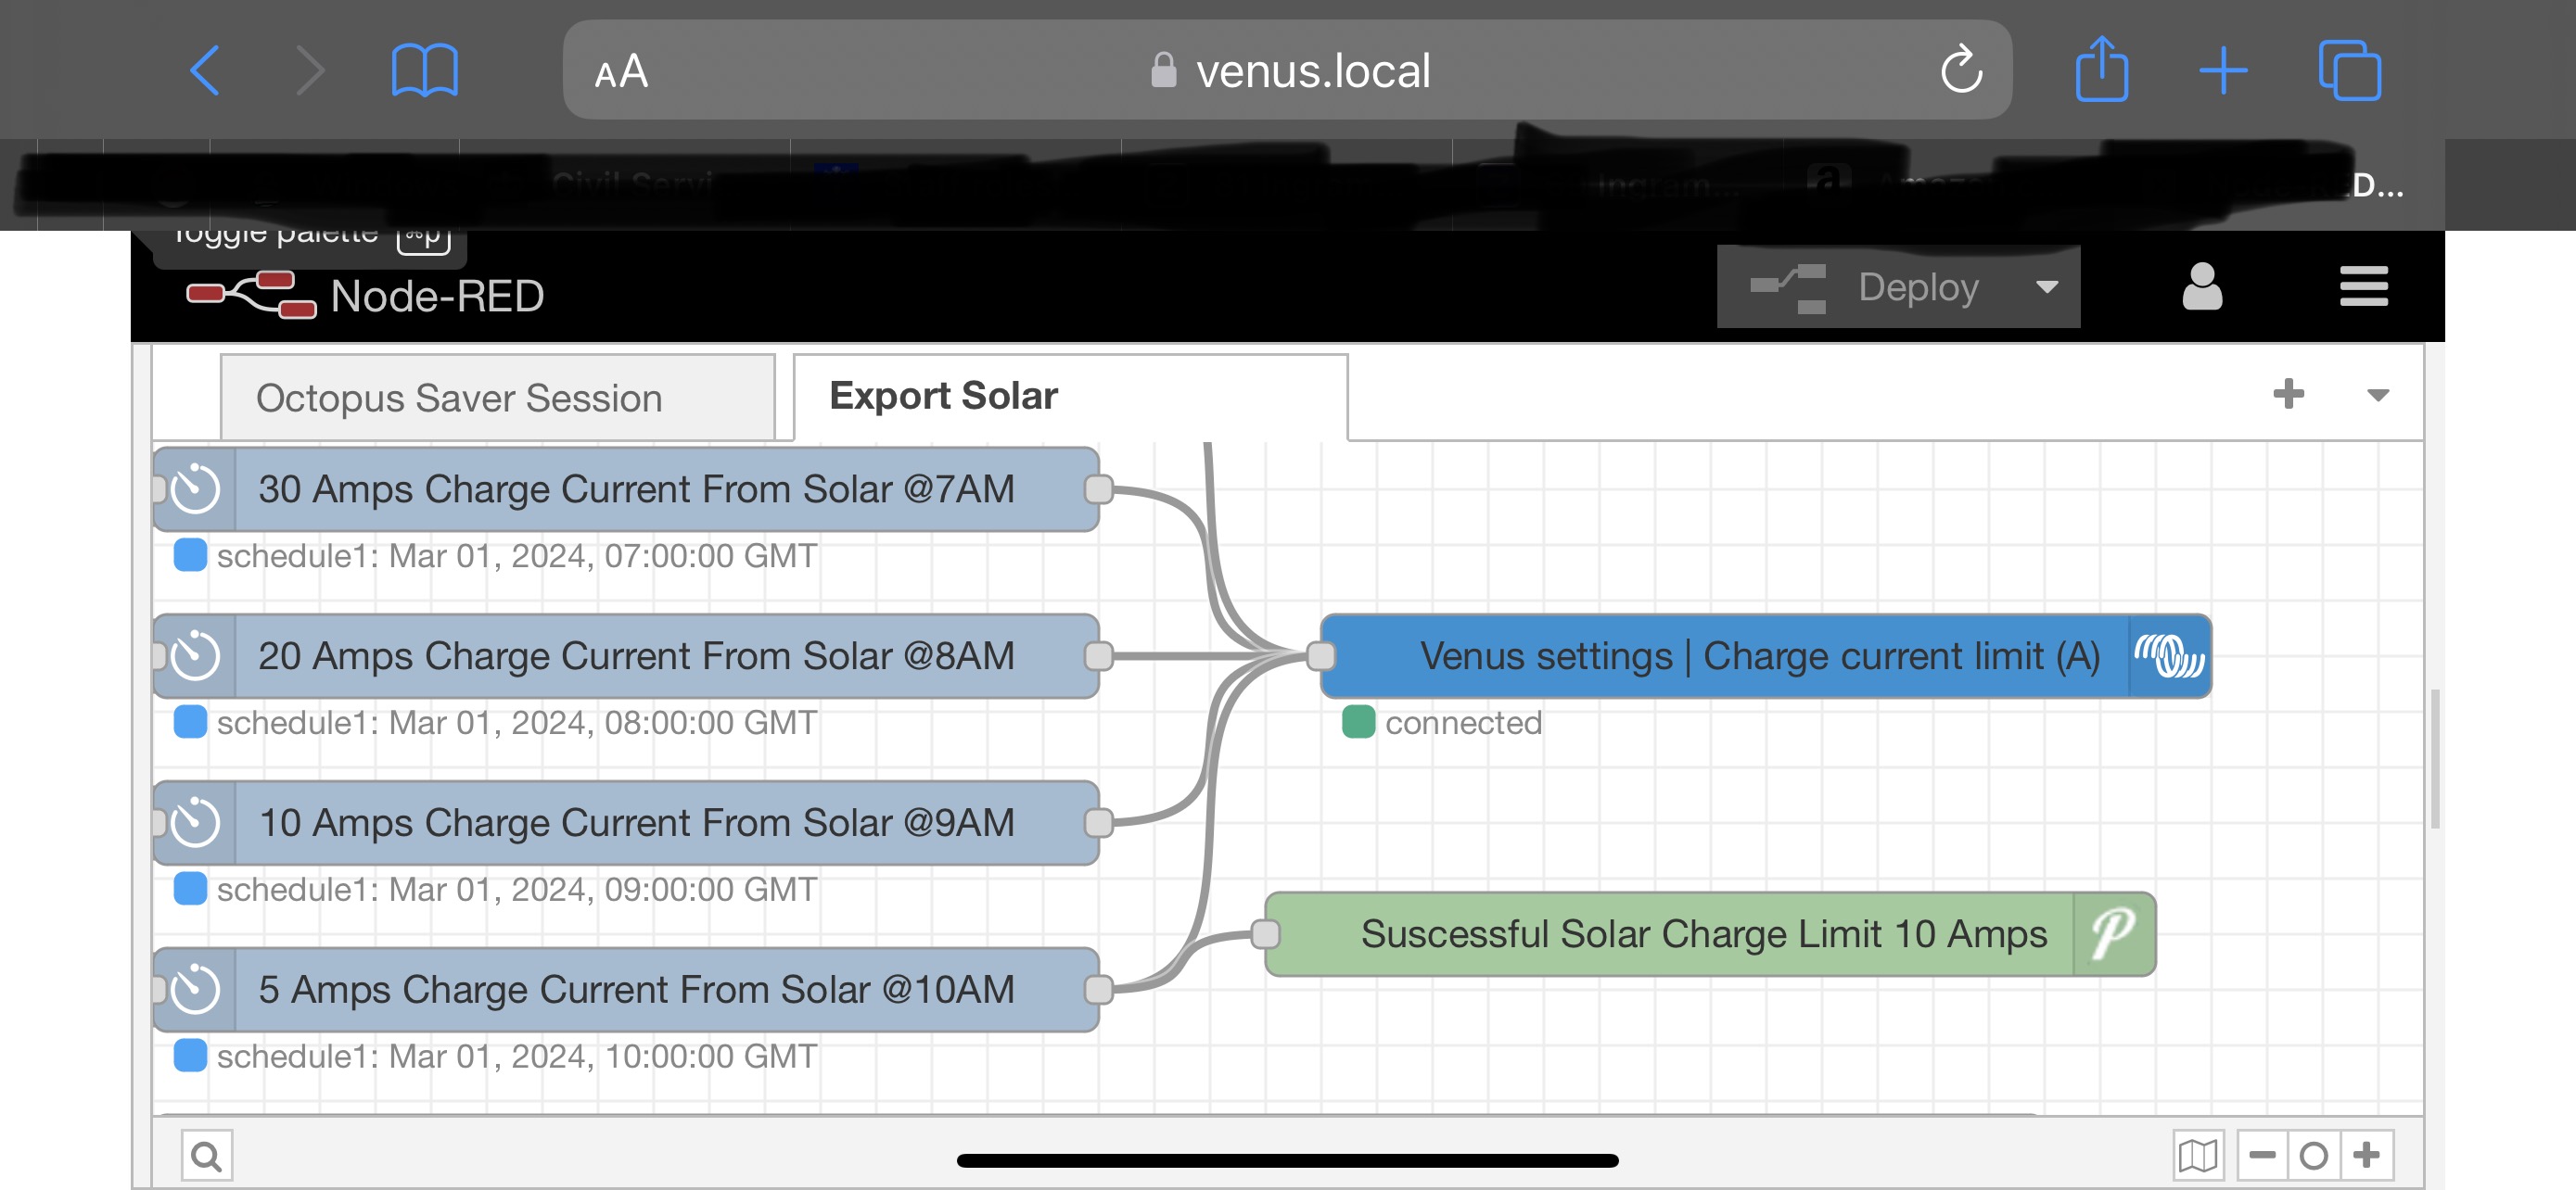Tap the venus.local address bar

(1287, 71)
